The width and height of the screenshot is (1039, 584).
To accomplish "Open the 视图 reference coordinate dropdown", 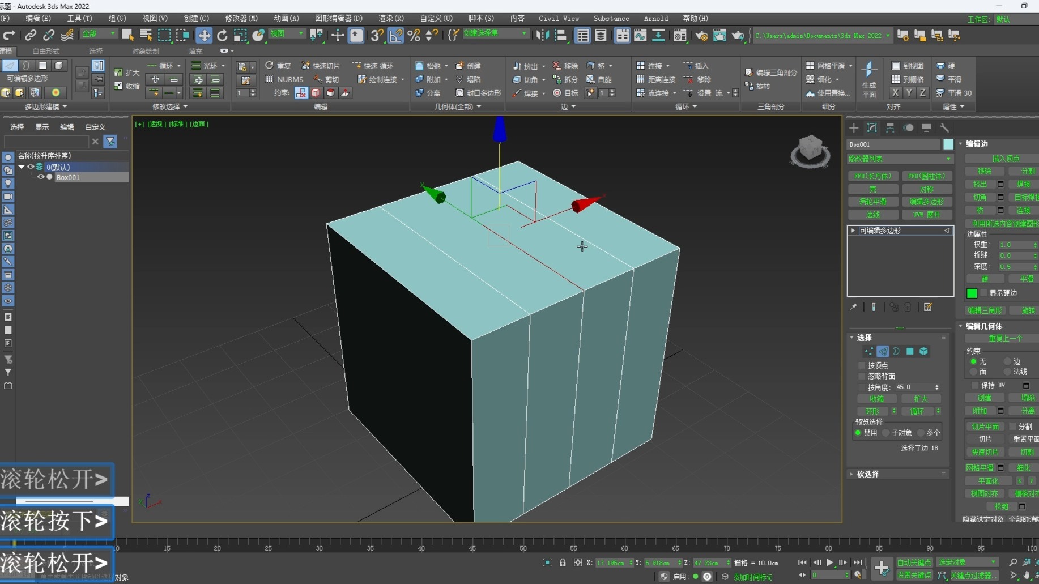I will 287,34.
